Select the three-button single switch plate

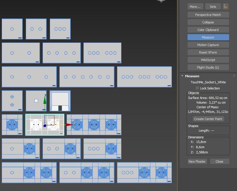point(60,29)
